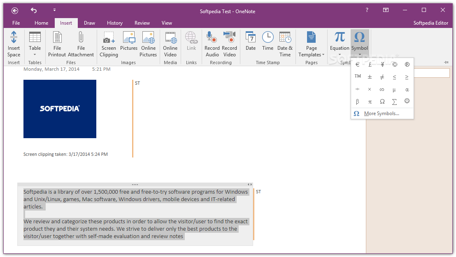This screenshot has height=257, width=456.
Task: Insert the Division ÷ symbol
Action: 357,89
